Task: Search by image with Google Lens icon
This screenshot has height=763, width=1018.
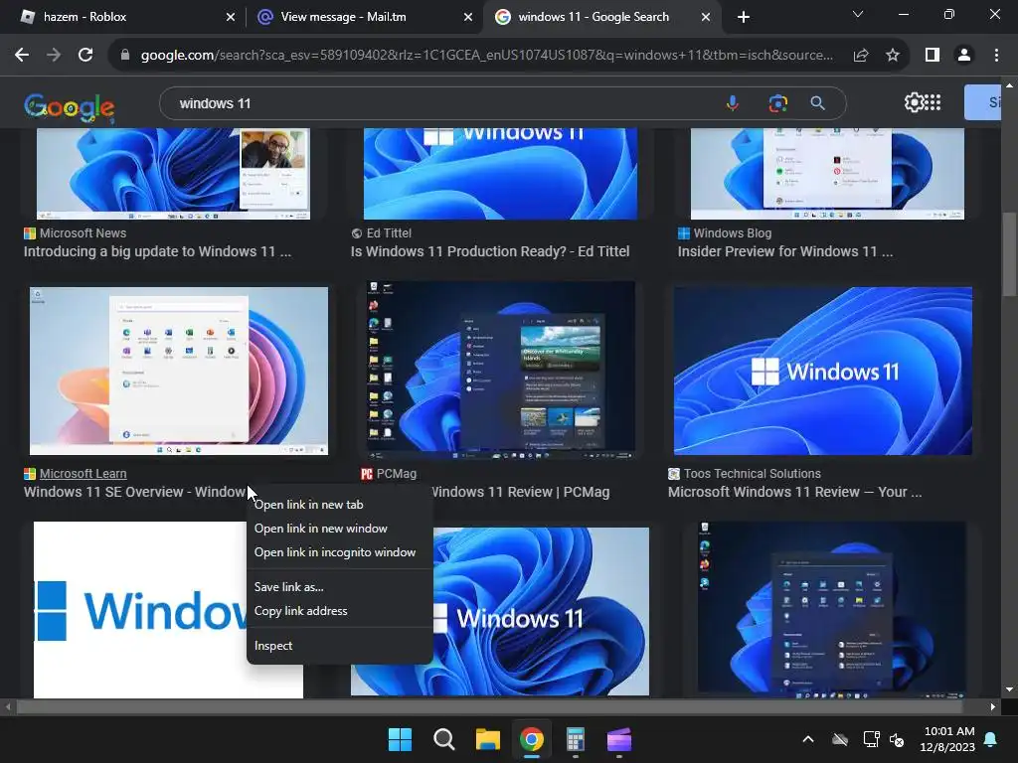Action: click(x=777, y=103)
